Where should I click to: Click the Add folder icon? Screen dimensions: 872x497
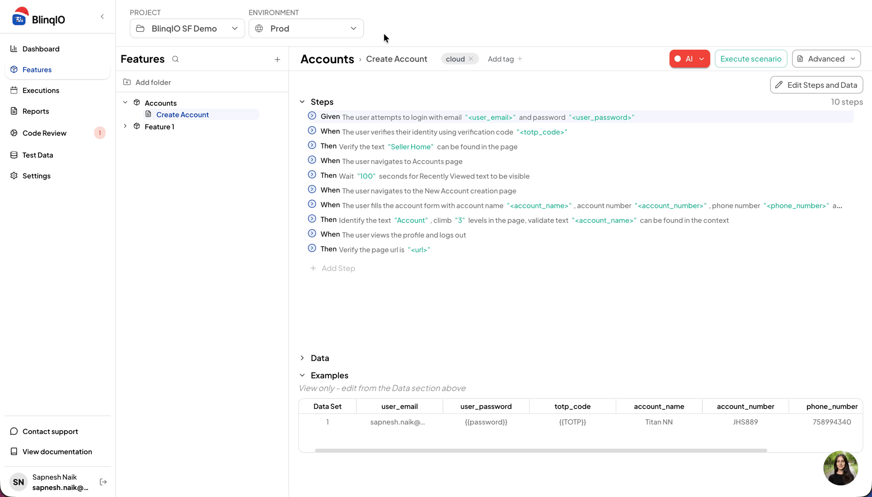(127, 82)
